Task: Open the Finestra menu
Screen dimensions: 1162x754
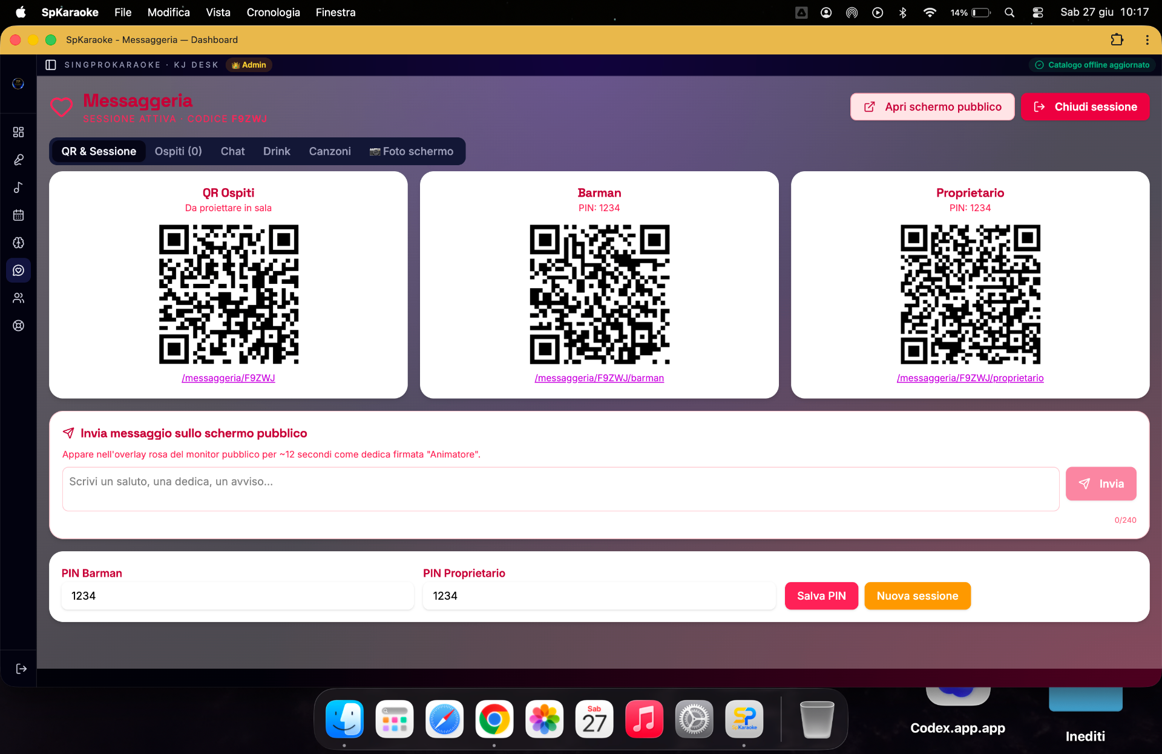Action: [x=335, y=12]
